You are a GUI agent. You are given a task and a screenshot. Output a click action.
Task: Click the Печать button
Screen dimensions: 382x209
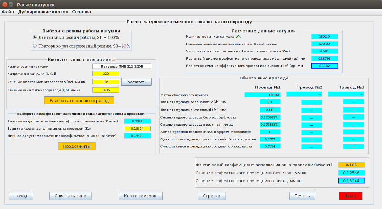pos(302,196)
